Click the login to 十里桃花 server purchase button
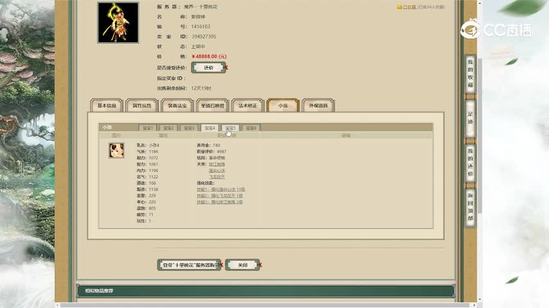Screen dimensions: 549x308 tap(189, 265)
